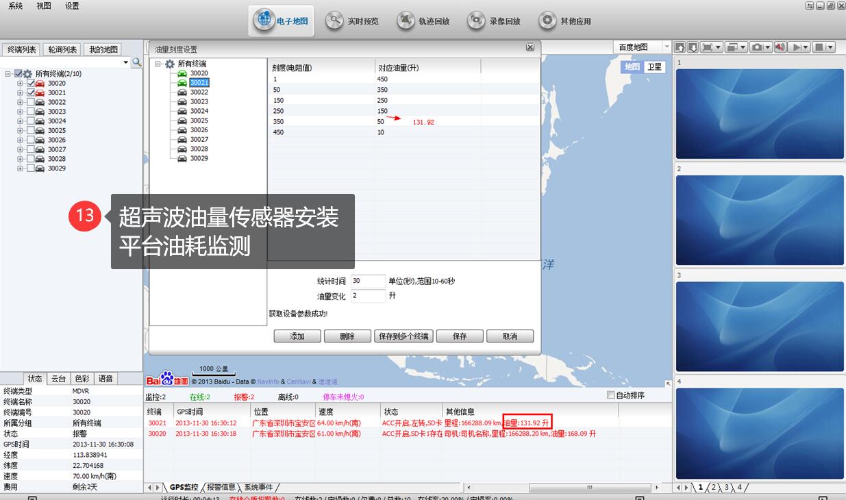The width and height of the screenshot is (846, 500).
Task: Uncheck the checkbox for terminal 30020
Action: click(30, 84)
